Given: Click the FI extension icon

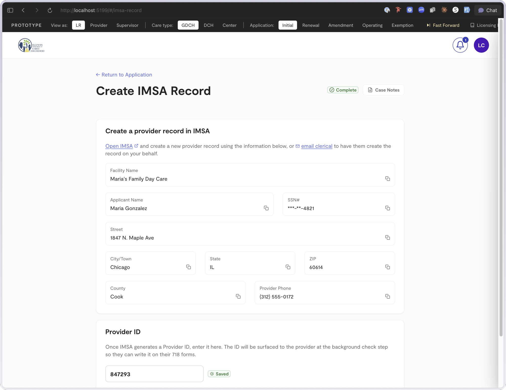Looking at the screenshot, I should [467, 10].
